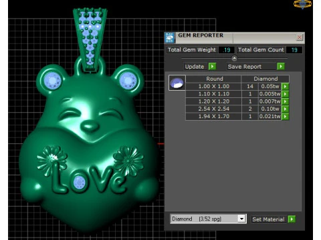Screen dimensions: 321x240
Task: Click the Update label button
Action: [x=195, y=67]
